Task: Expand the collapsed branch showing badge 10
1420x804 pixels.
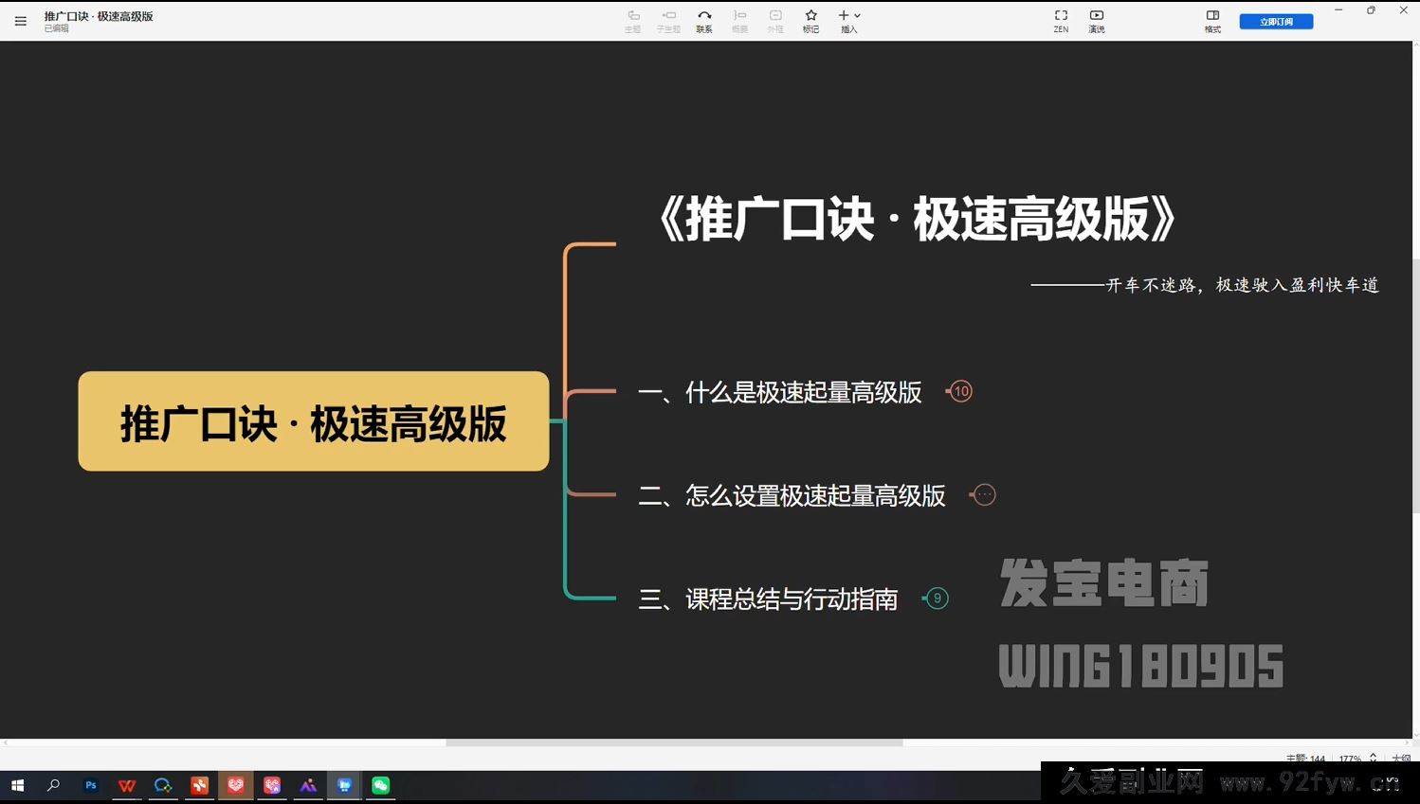Action: (x=959, y=390)
